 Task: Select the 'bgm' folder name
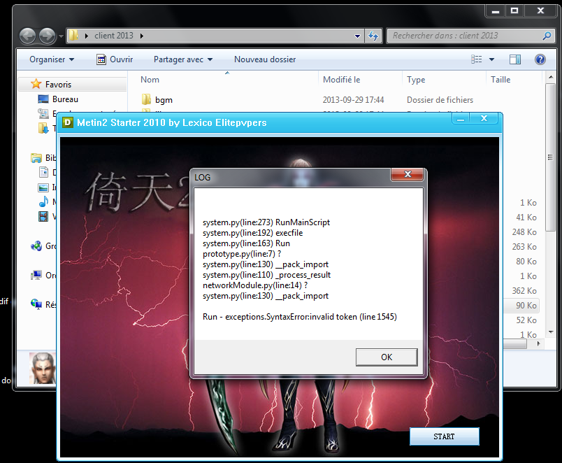[164, 100]
